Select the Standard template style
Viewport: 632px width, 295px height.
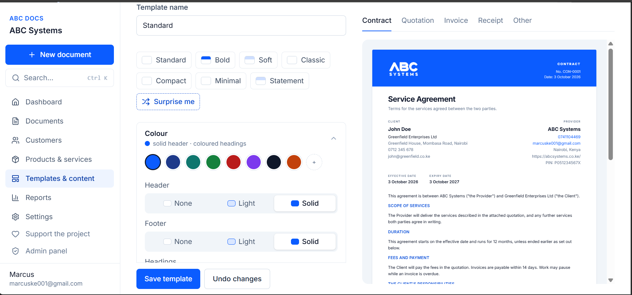[x=164, y=60]
